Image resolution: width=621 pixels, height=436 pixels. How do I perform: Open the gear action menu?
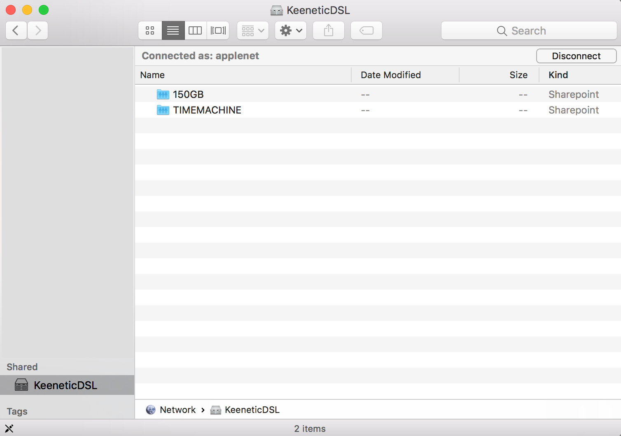(291, 30)
